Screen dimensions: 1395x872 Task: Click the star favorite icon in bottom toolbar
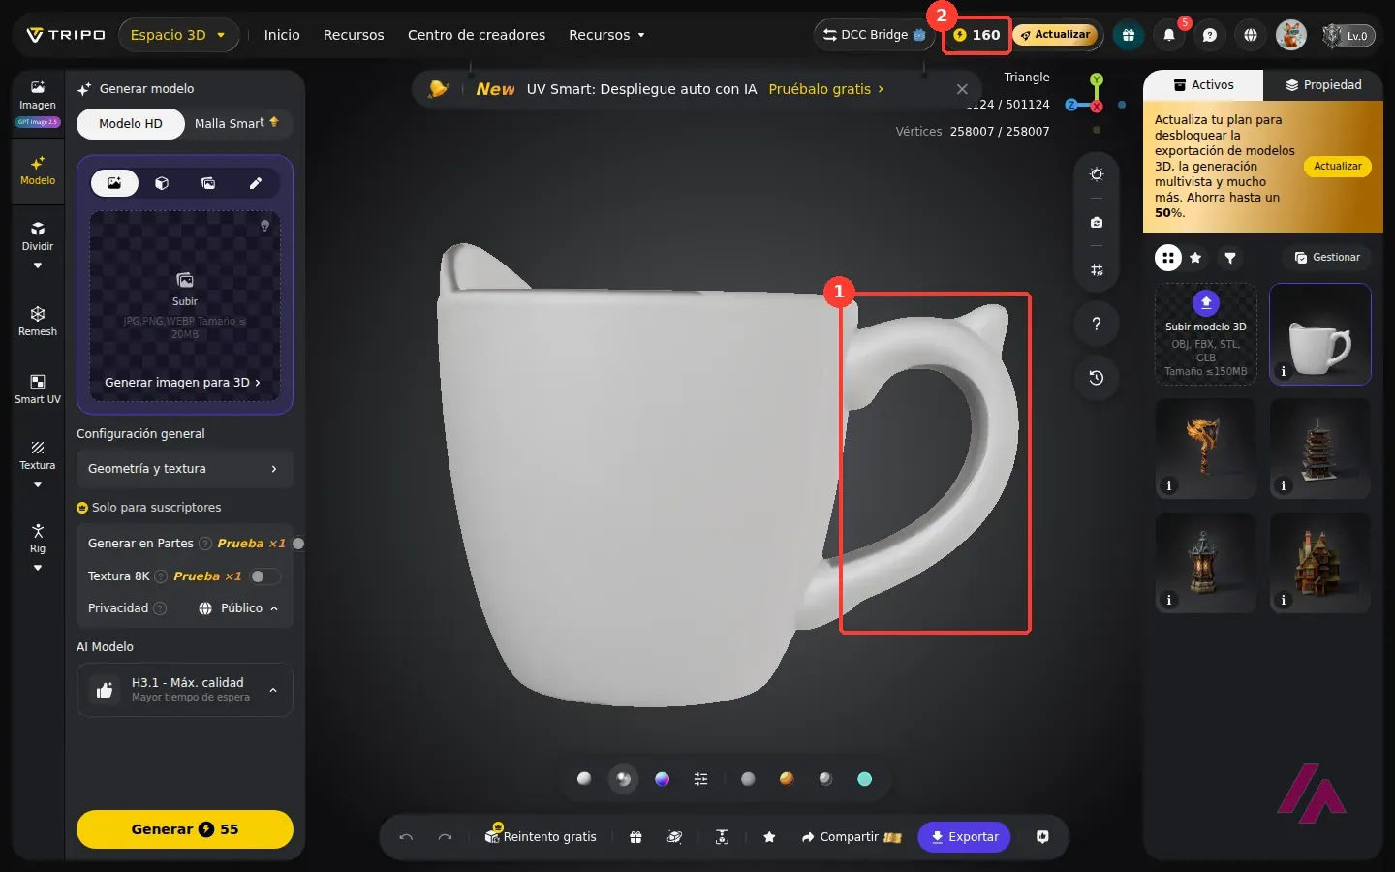(769, 837)
